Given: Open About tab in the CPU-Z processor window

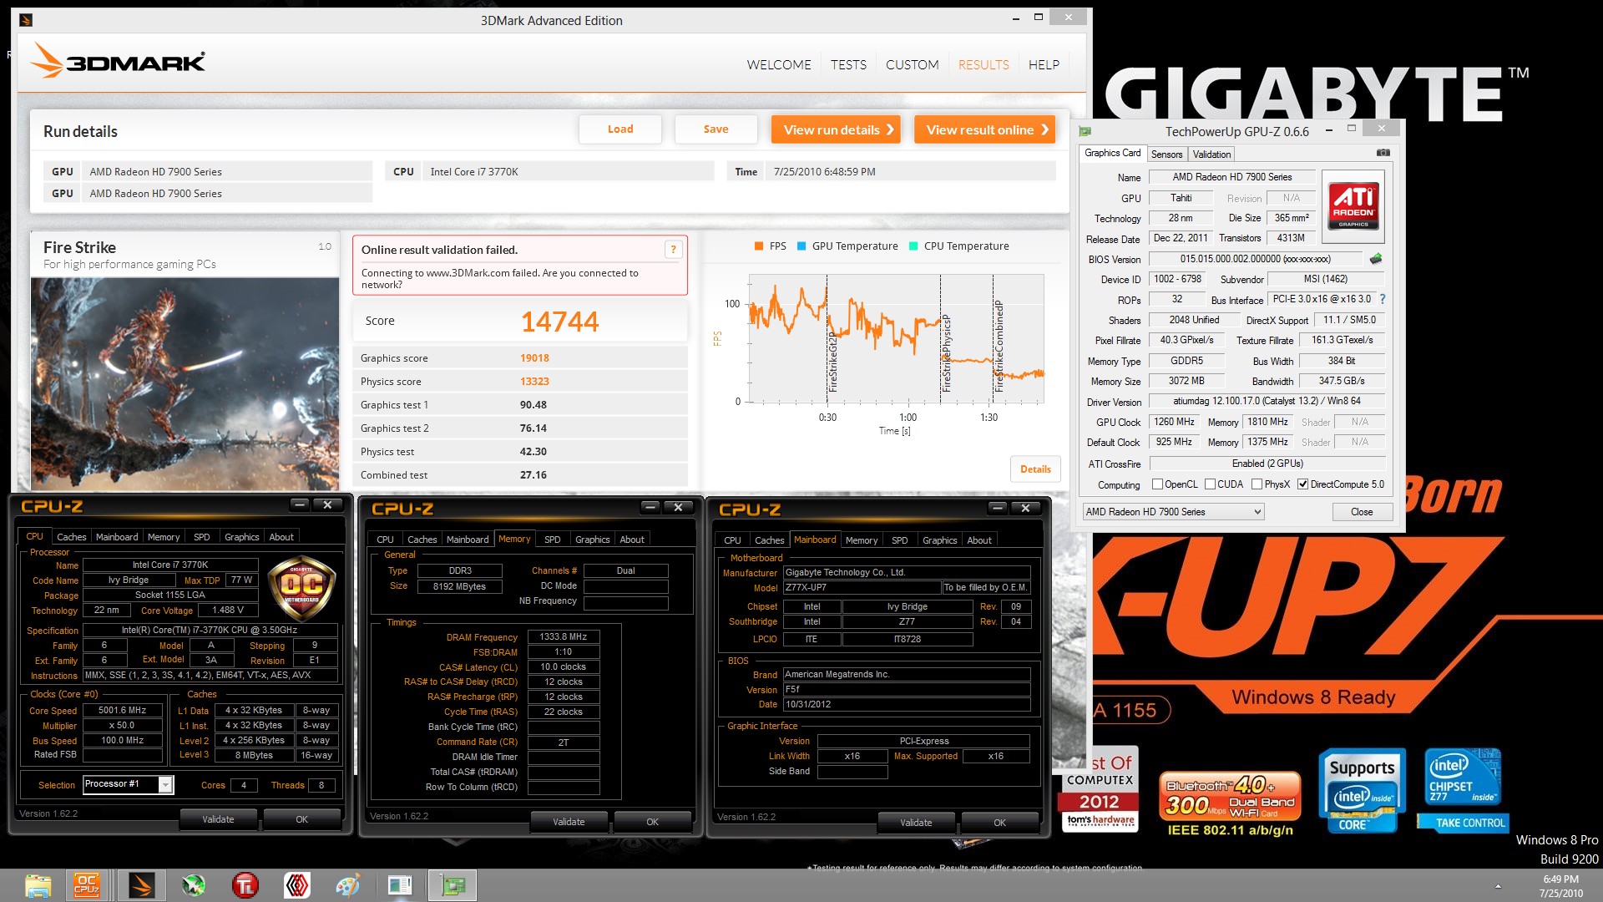Looking at the screenshot, I should click(281, 537).
